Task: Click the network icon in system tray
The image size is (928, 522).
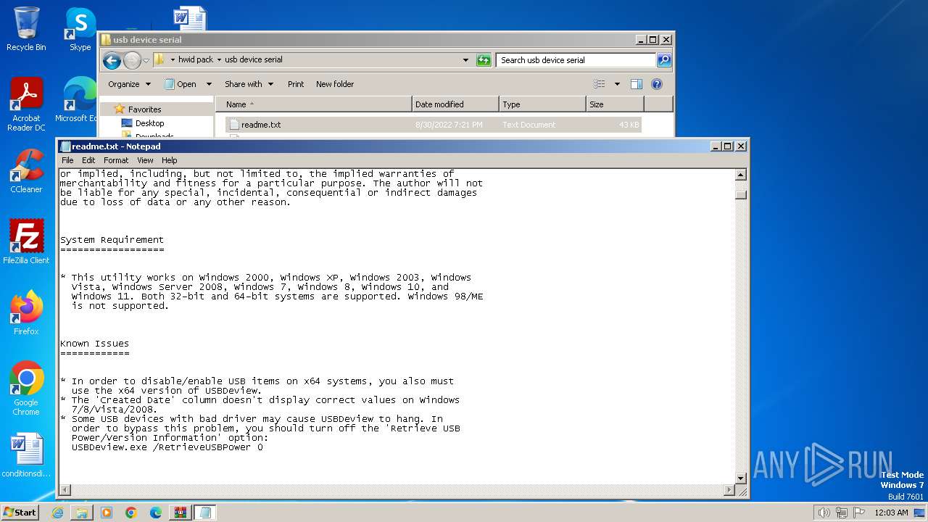Action: [x=842, y=513]
